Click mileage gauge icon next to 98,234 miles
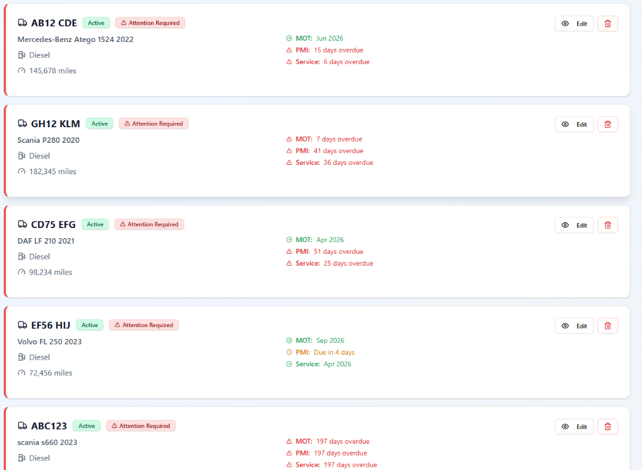 pos(22,272)
